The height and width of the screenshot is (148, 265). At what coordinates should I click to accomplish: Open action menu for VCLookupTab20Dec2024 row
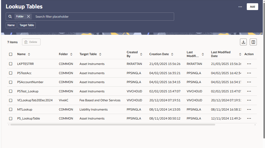(249, 100)
